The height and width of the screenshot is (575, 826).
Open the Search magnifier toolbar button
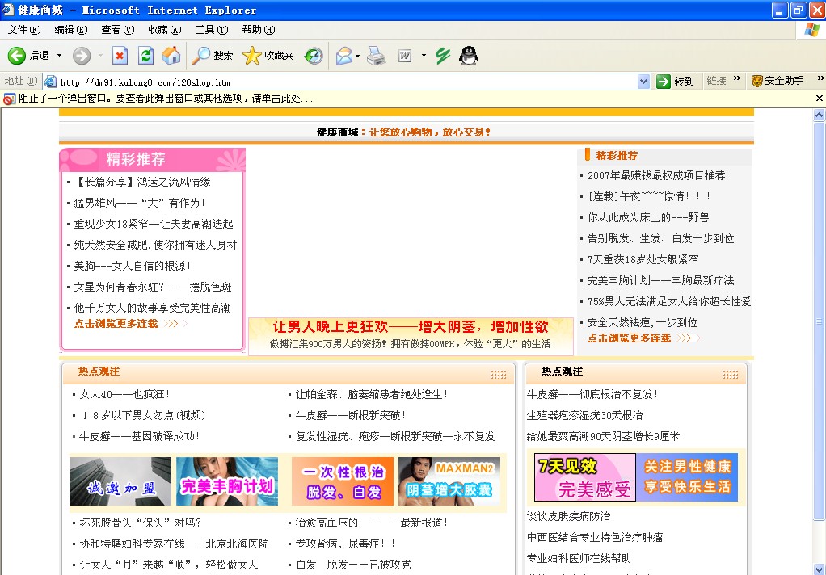(212, 55)
